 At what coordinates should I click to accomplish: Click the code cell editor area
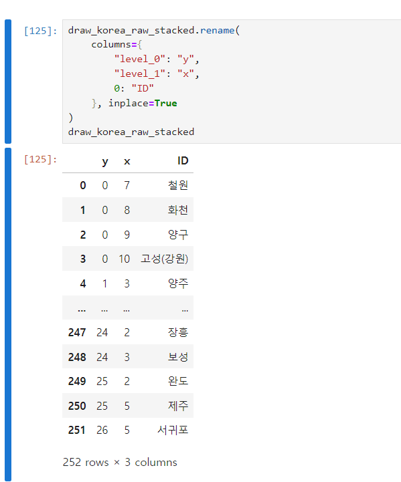point(232,82)
